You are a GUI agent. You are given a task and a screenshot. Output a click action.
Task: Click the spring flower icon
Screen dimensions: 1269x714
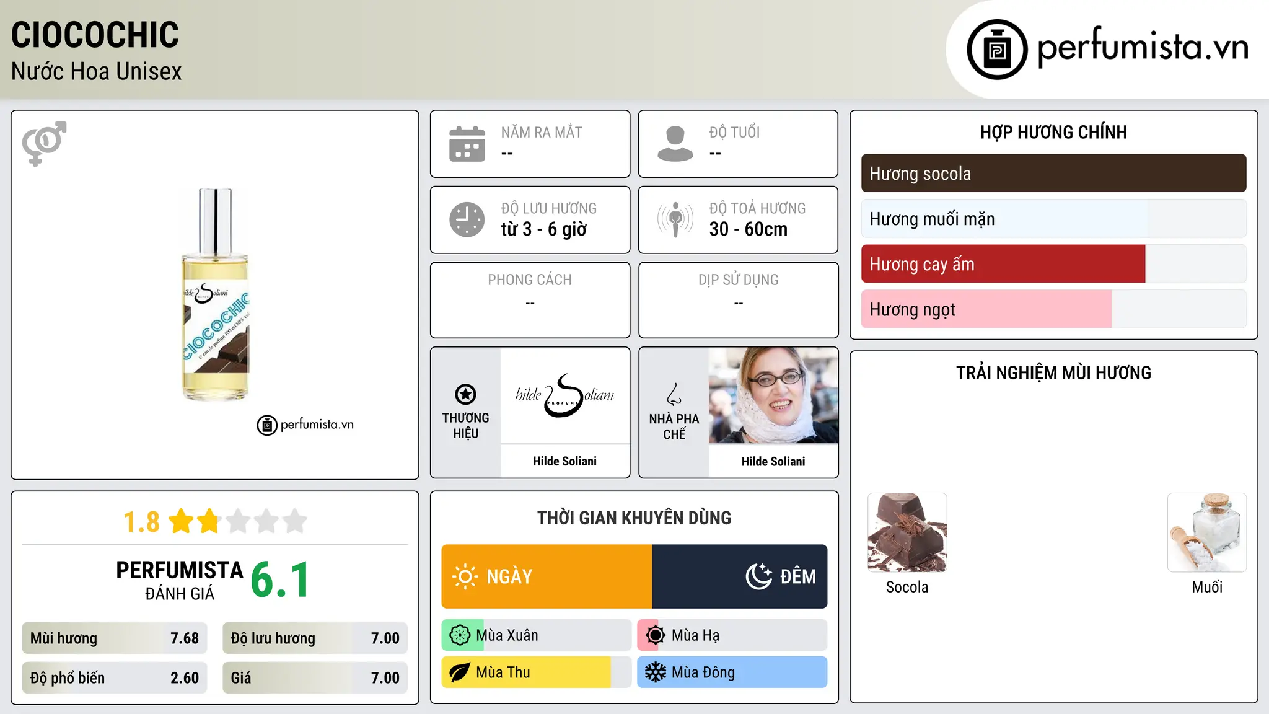tap(460, 635)
